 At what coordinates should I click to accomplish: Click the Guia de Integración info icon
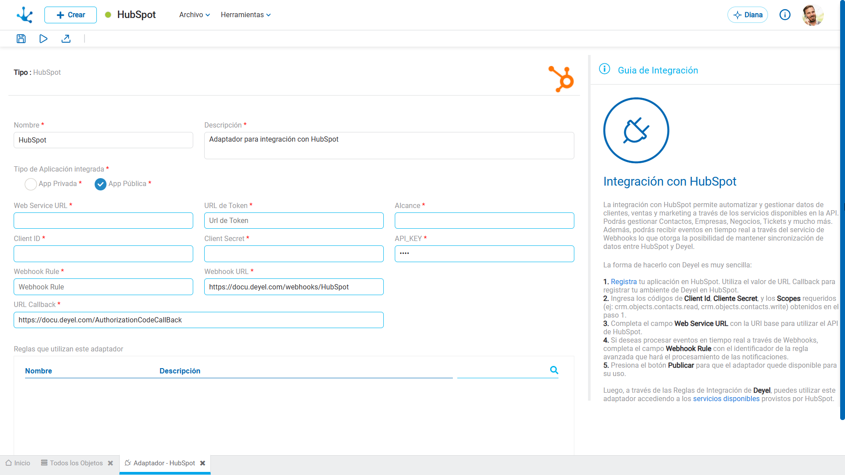tap(605, 69)
